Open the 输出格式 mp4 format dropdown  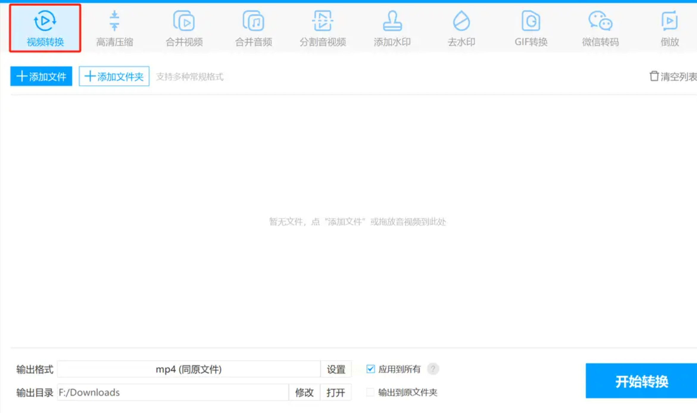pyautogui.click(x=189, y=369)
